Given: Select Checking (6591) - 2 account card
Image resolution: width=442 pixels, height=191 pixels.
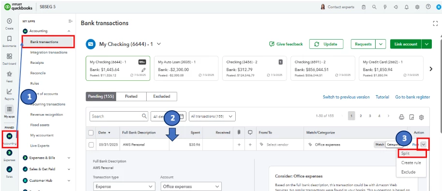Looking at the screenshot, I should point(323,68).
